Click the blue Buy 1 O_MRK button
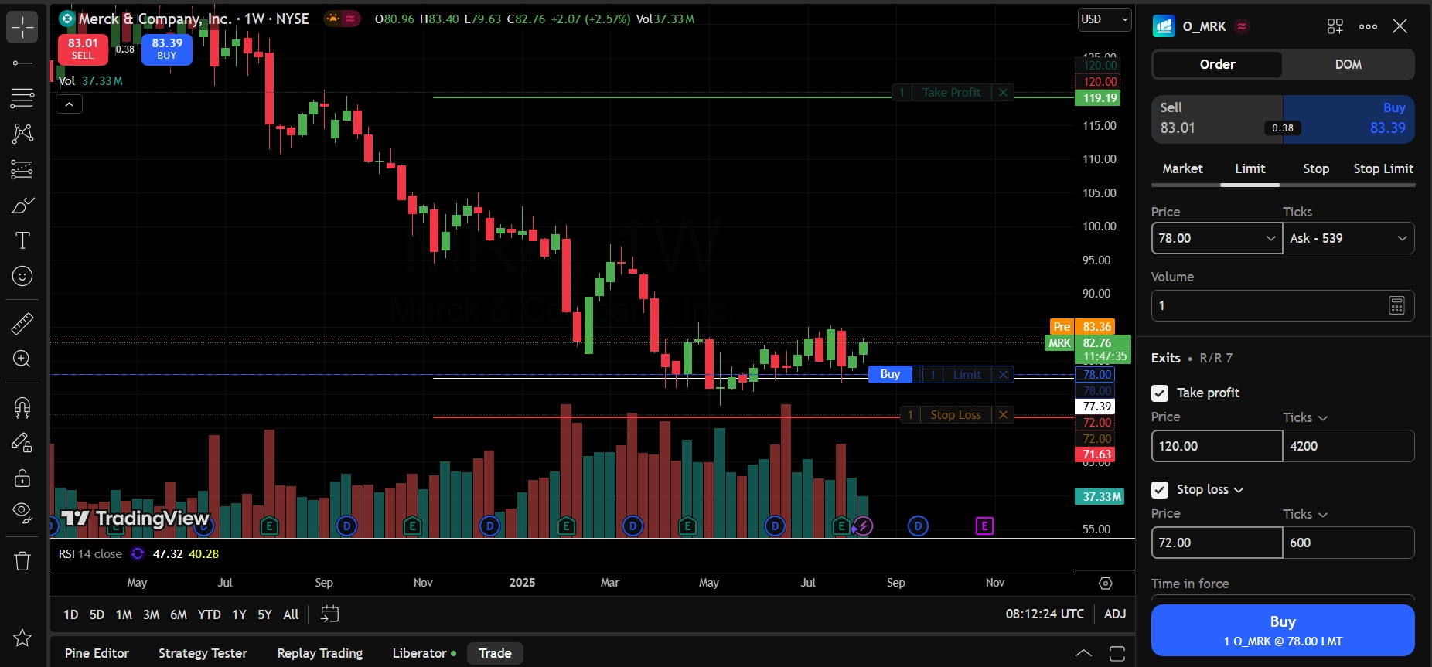 1283,630
